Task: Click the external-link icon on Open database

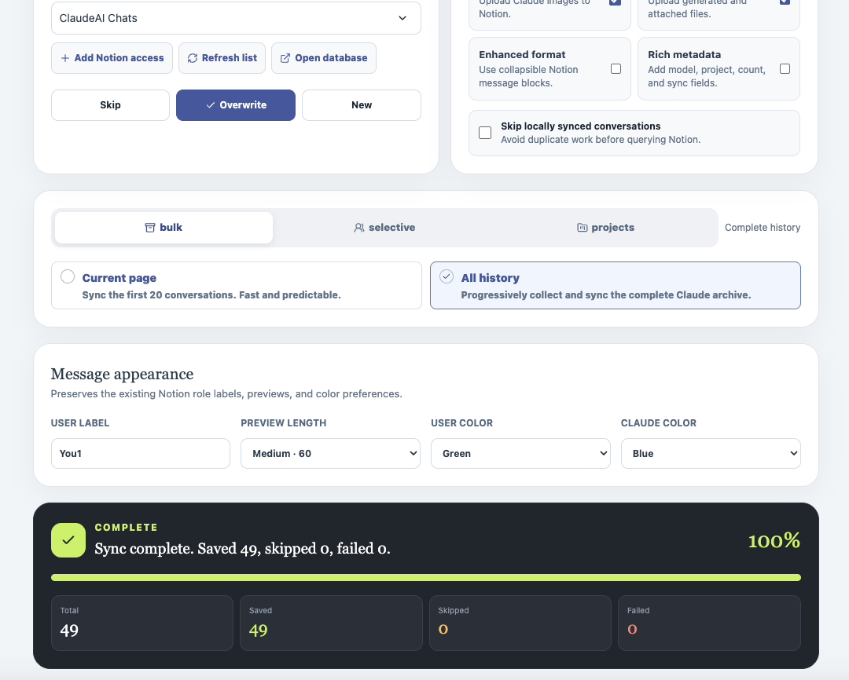Action: click(x=285, y=58)
